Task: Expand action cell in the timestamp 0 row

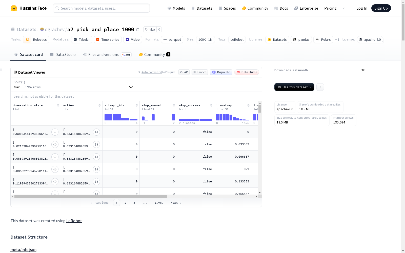Action: [x=96, y=132]
